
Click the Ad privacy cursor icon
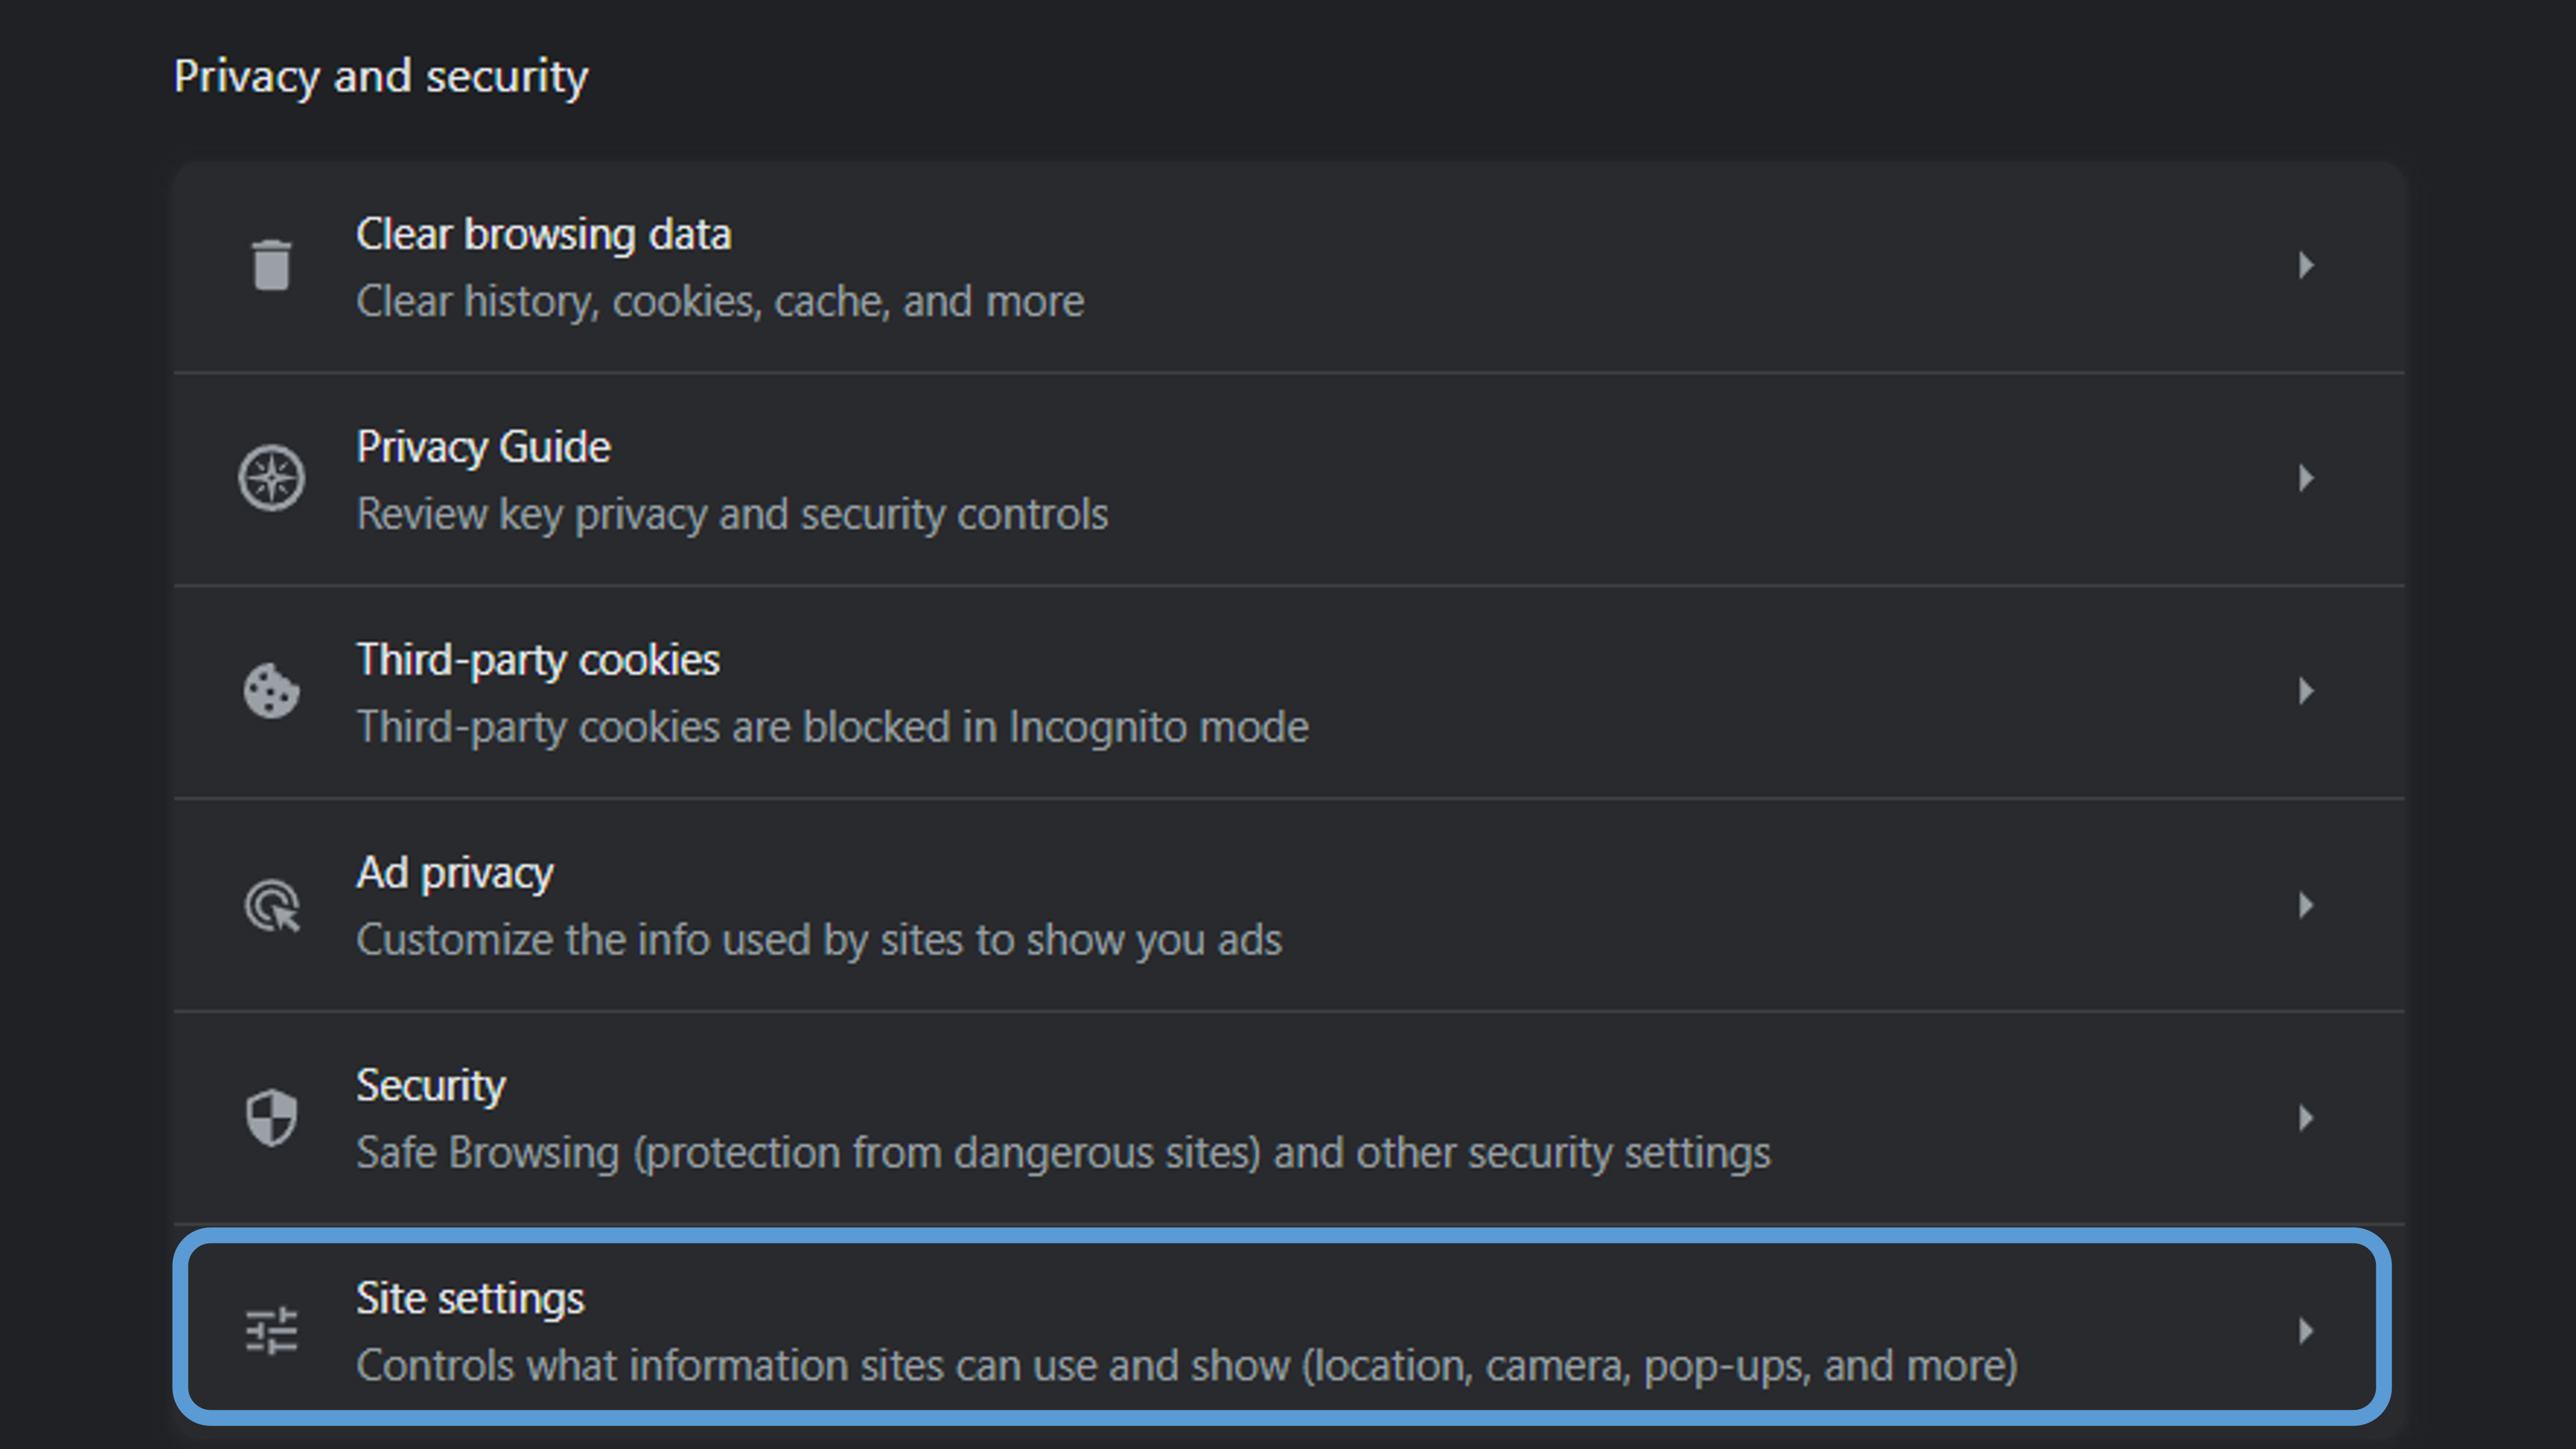click(271, 905)
